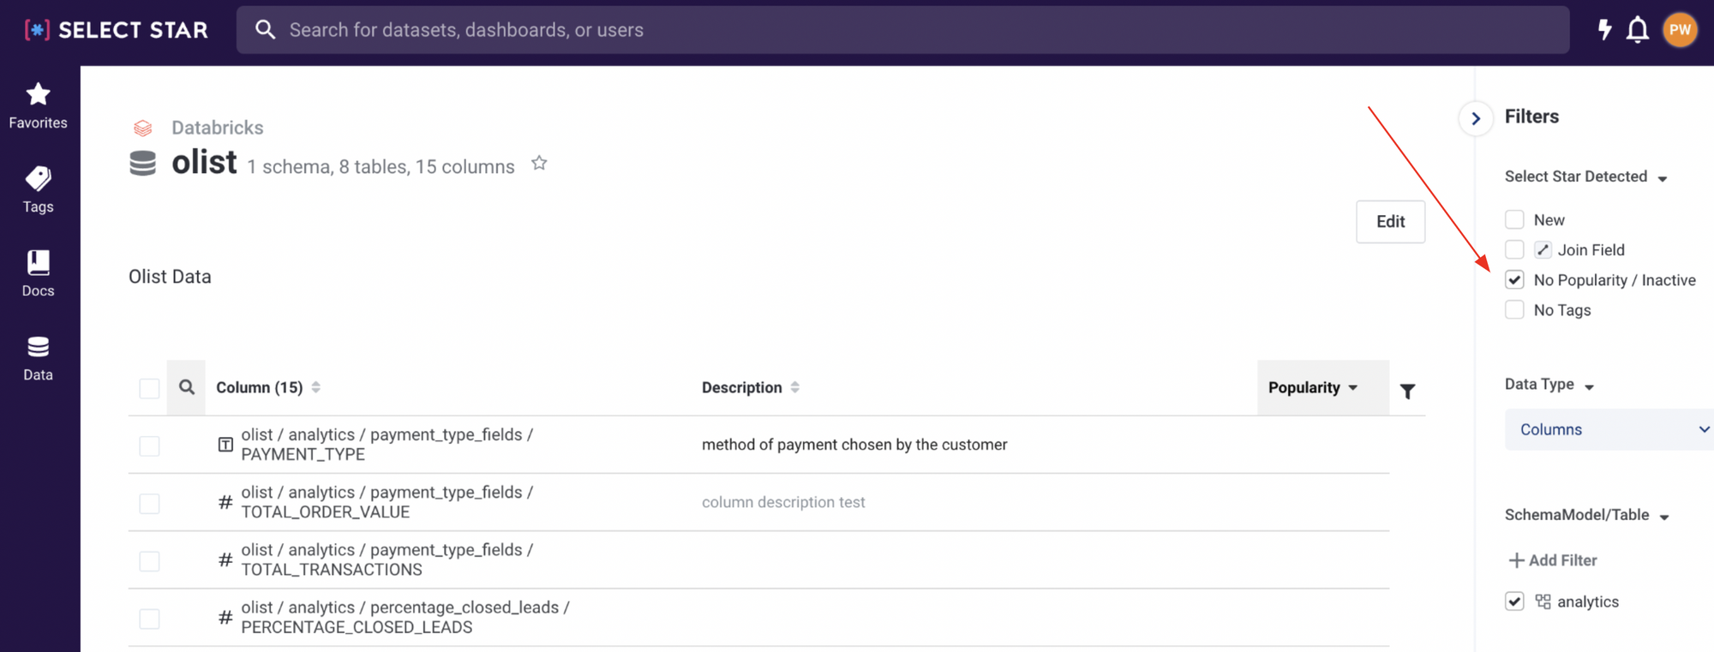Open the PW user avatar menu
This screenshot has height=652, width=1714.
(x=1680, y=30)
